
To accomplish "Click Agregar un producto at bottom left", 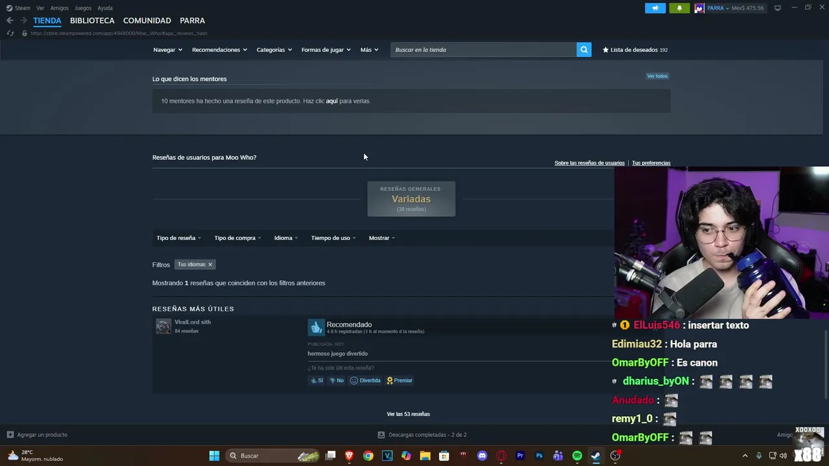I will (x=37, y=435).
